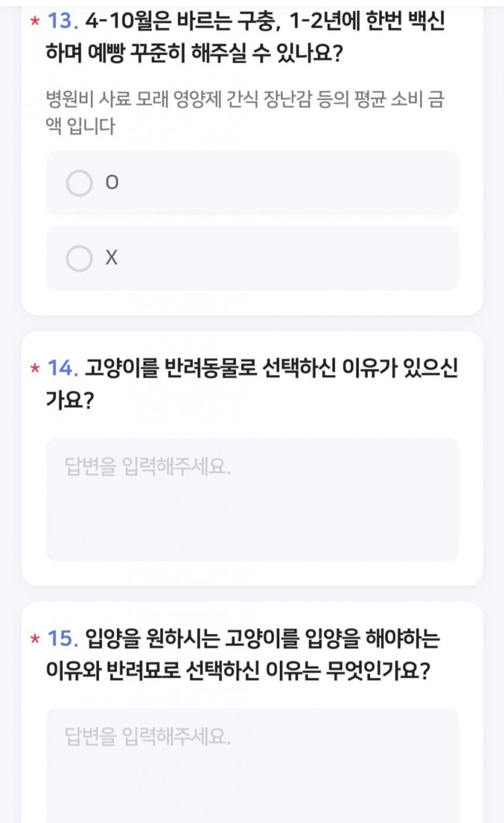504x823 pixels.
Task: Click the red required asterisk beside question 13
Action: point(35,23)
